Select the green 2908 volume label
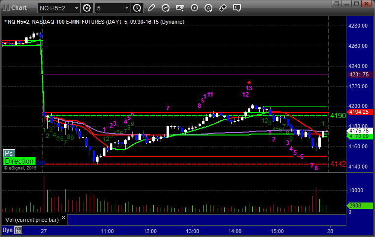The width and height of the screenshot is (375, 237). point(359,205)
